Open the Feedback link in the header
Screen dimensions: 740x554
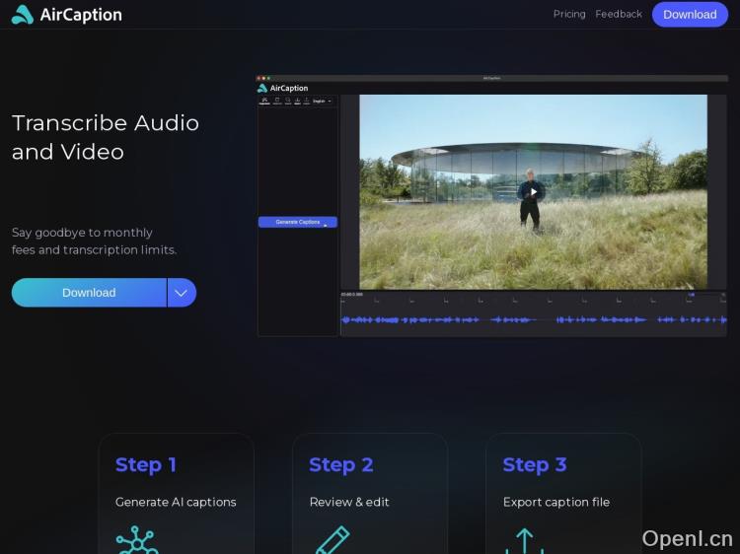coord(619,14)
